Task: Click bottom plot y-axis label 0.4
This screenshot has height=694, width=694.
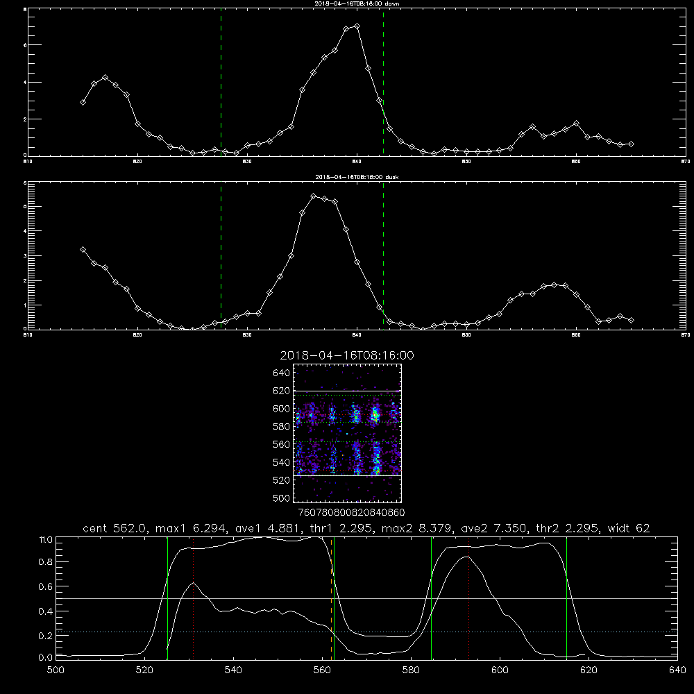Action: pyautogui.click(x=46, y=611)
